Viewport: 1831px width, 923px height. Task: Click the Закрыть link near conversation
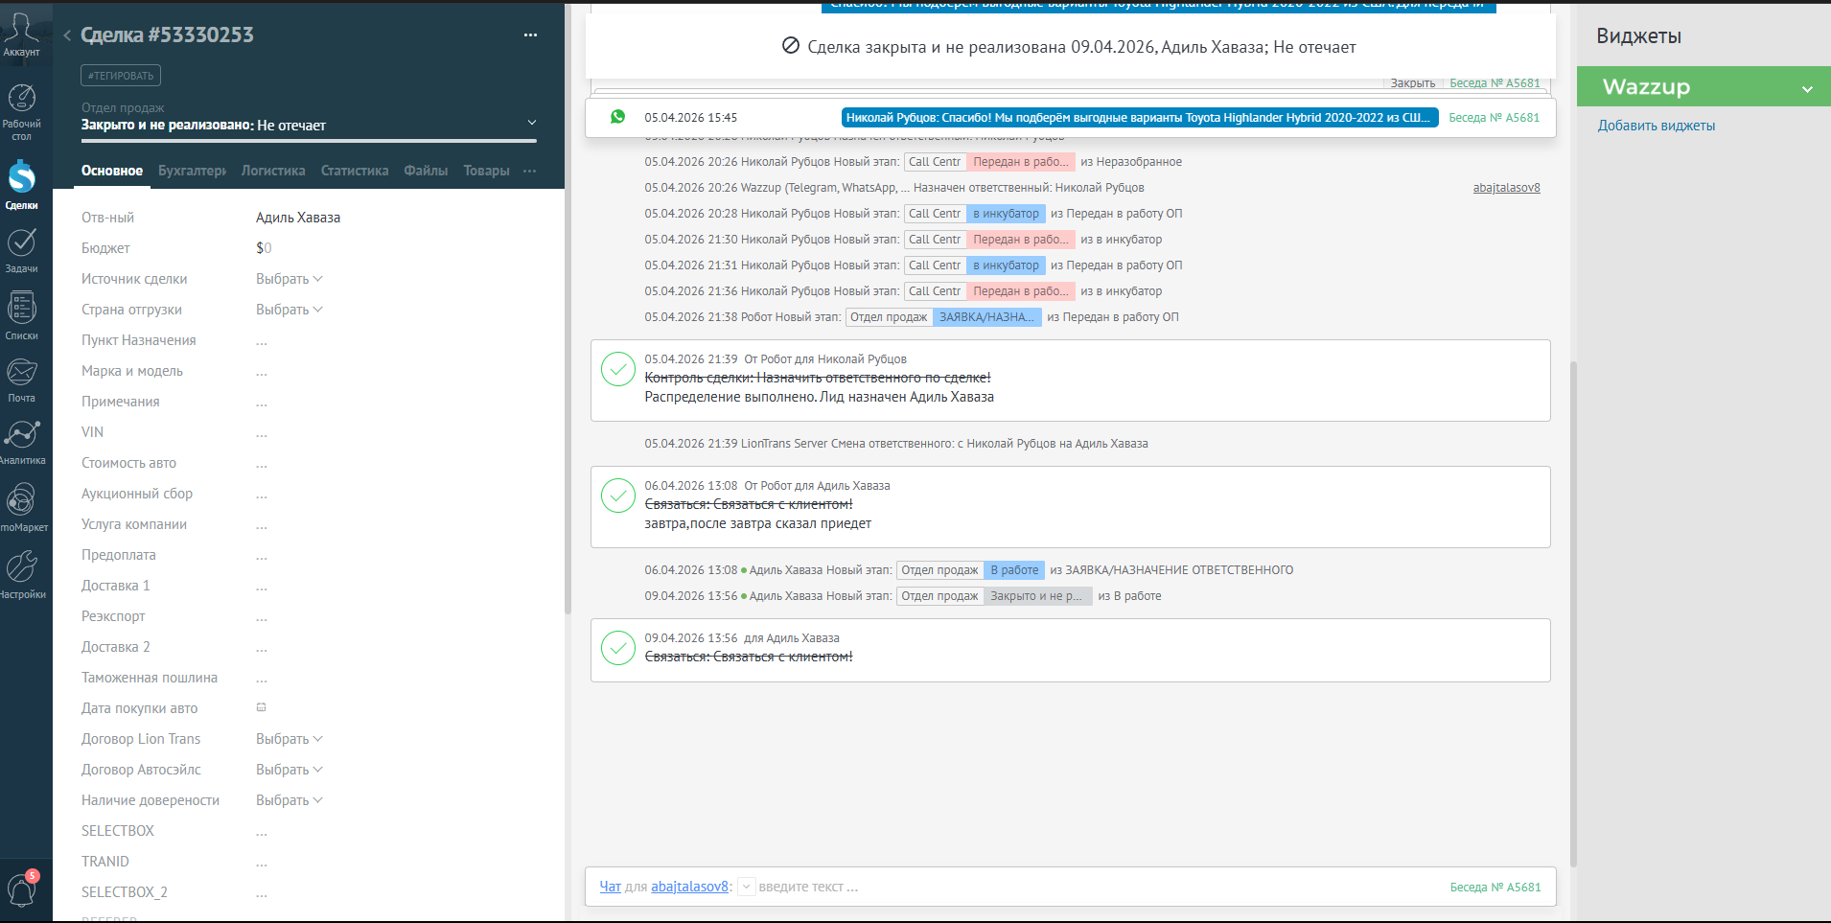(x=1412, y=83)
